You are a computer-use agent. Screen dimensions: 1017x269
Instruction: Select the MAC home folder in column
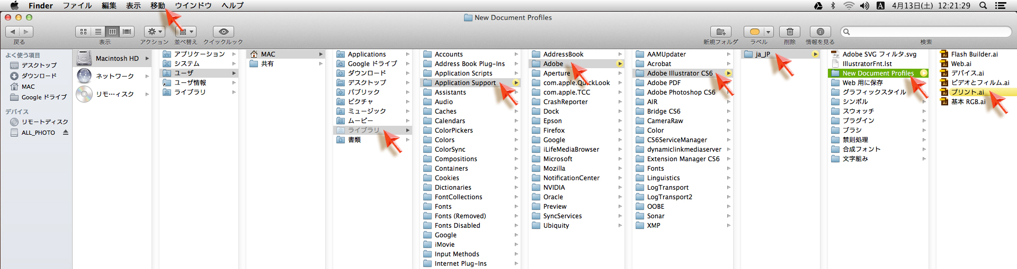(x=286, y=54)
